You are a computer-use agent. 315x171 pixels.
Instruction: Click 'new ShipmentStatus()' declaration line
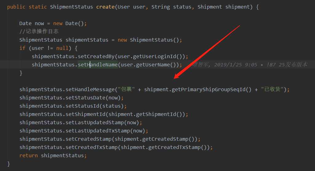(x=101, y=40)
